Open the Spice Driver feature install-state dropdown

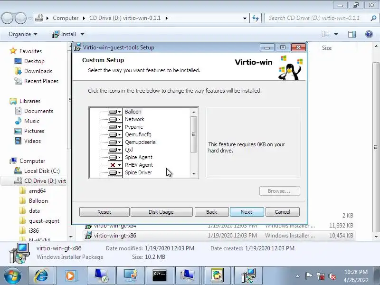click(x=115, y=172)
